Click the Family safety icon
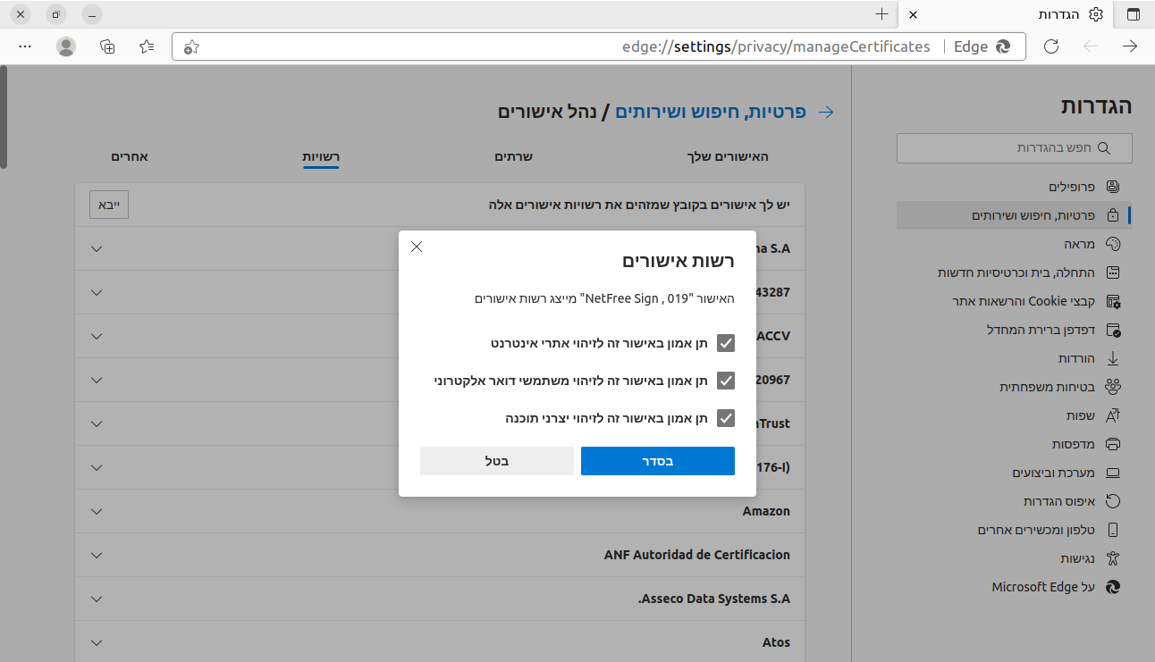This screenshot has width=1155, height=662. click(1113, 387)
